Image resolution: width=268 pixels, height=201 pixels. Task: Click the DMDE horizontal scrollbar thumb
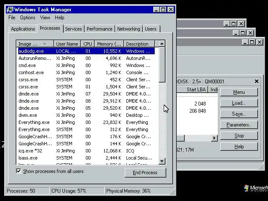click(x=180, y=138)
